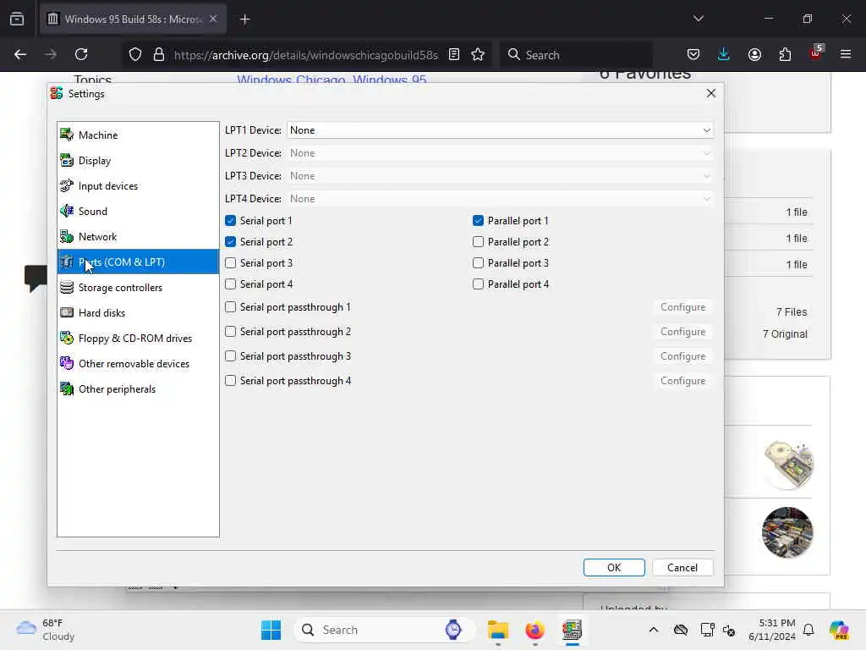This screenshot has width=866, height=650.
Task: Enable Serial port 4
Action: point(231,284)
